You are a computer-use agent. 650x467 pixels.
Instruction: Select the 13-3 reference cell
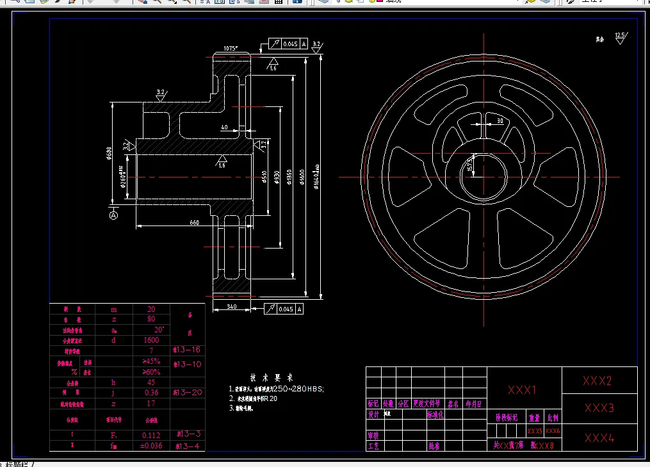point(189,434)
